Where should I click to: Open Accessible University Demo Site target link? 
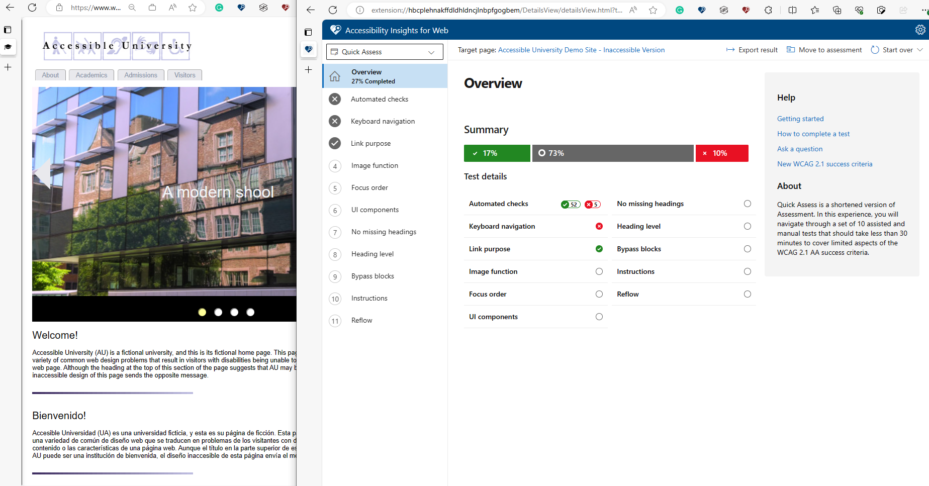point(581,50)
